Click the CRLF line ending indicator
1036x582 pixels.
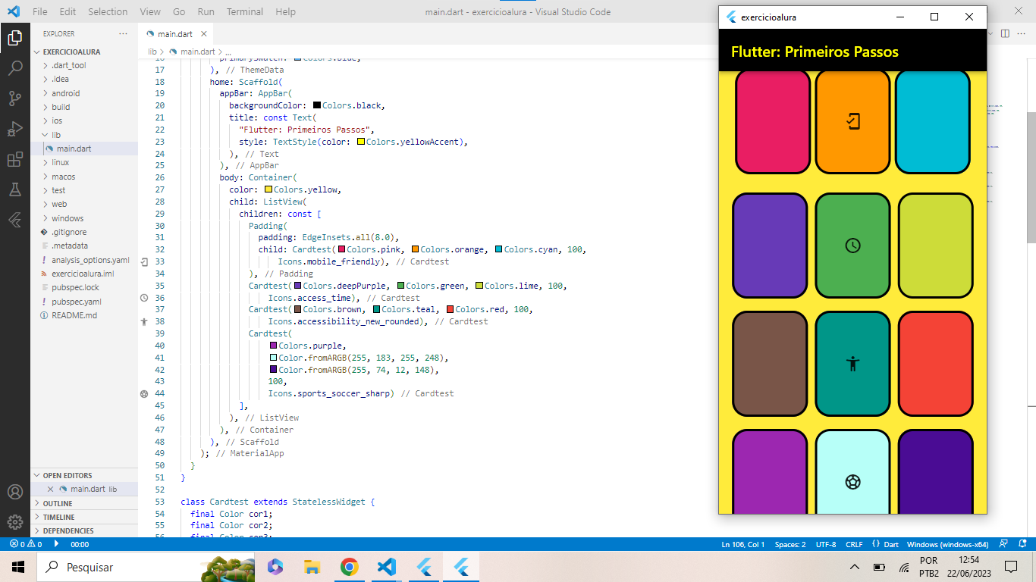click(854, 544)
